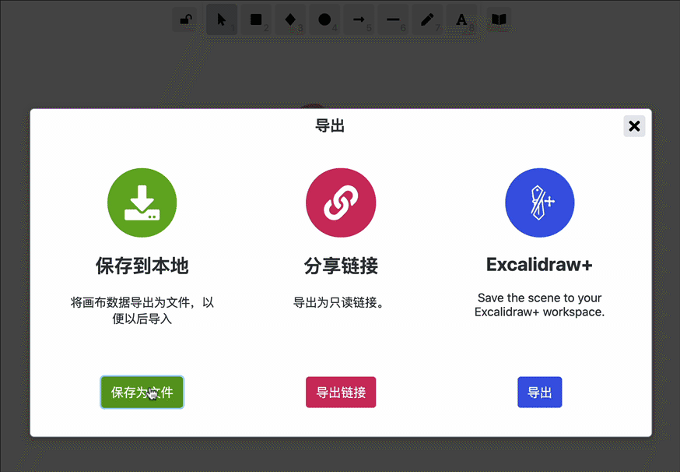680x472 pixels.
Task: Click the 导出 dialog title
Action: 330,126
